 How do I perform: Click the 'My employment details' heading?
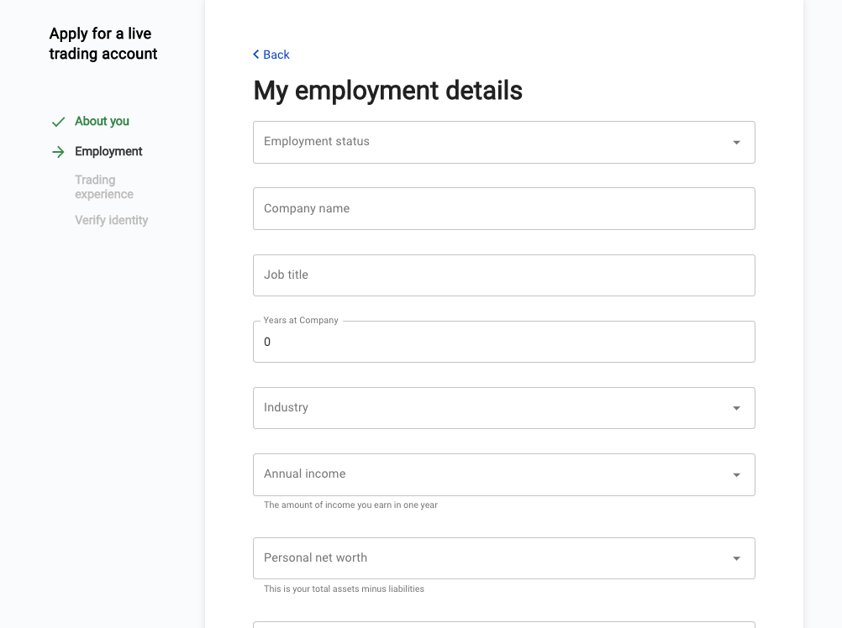[x=387, y=90]
